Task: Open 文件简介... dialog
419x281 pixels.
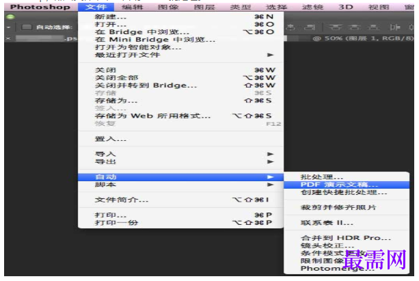Action: tap(180, 200)
